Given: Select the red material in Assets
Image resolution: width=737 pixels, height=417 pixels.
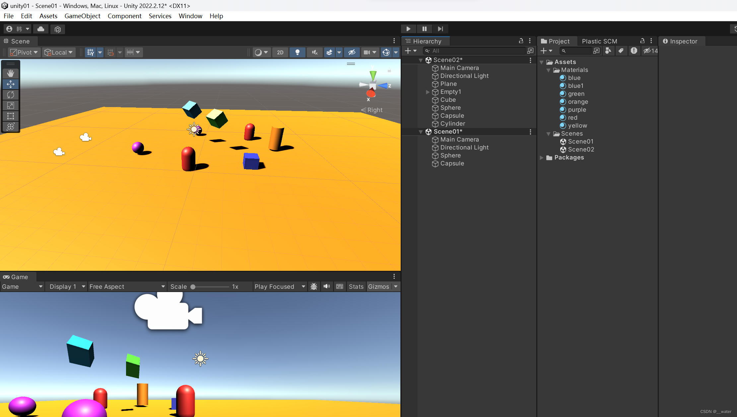Looking at the screenshot, I should point(572,118).
